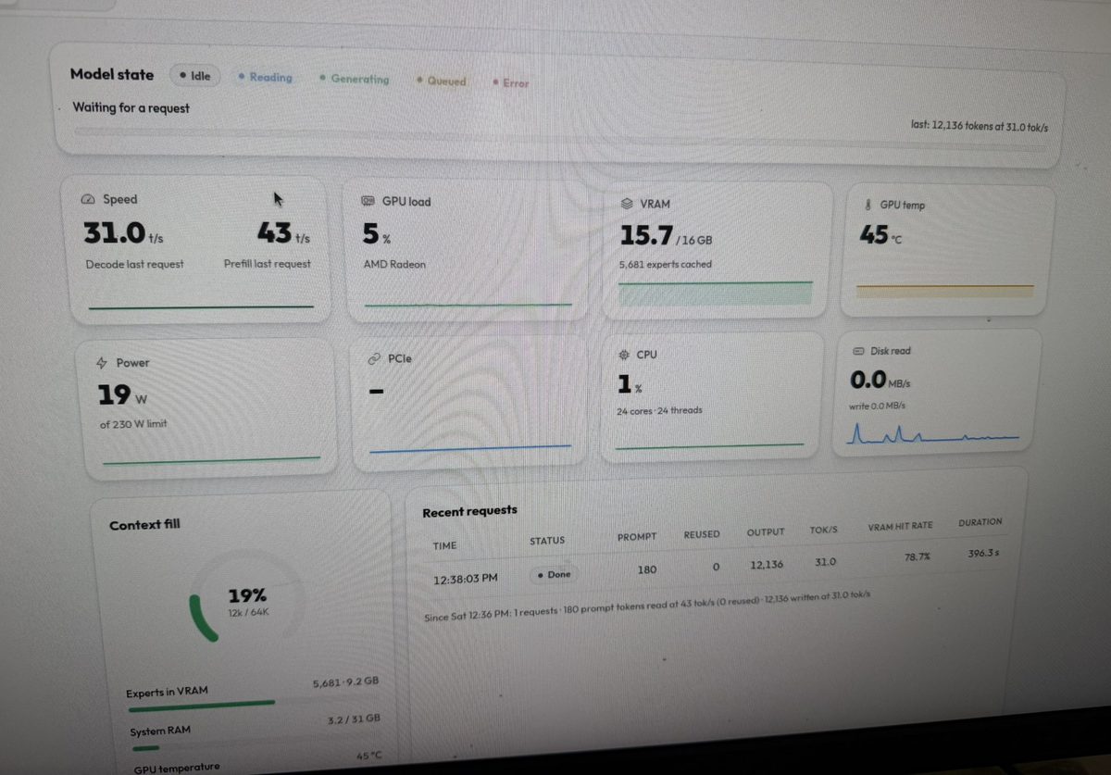Click the CPU gear icon

tap(622, 356)
